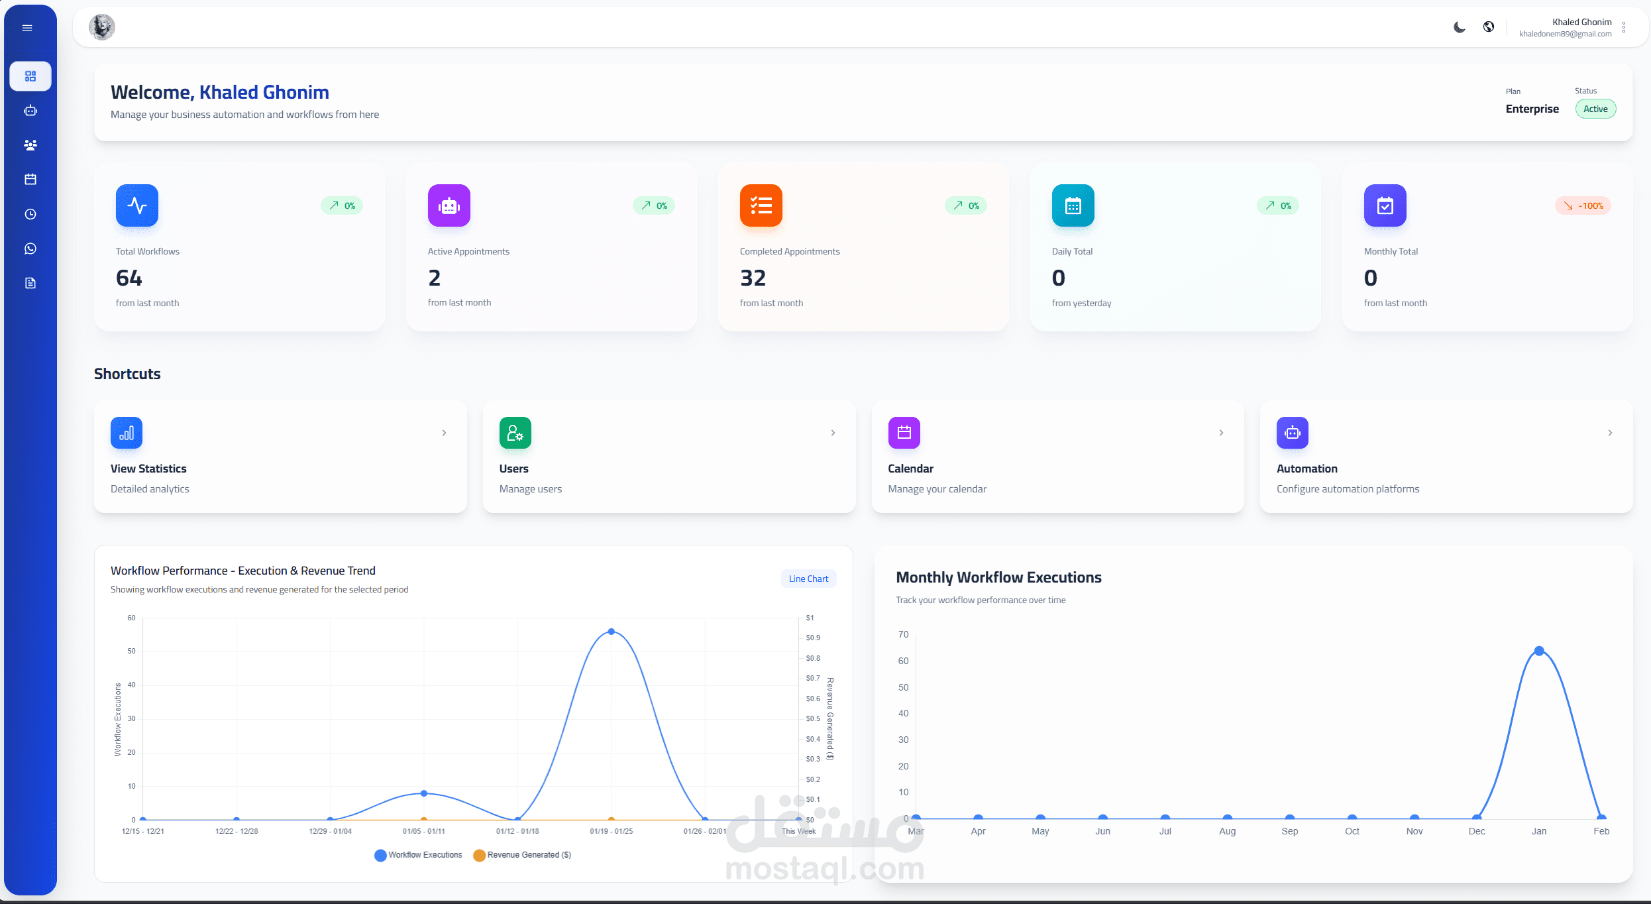The image size is (1651, 904).
Task: Toggle dark mode with moon icon
Action: pos(1460,27)
